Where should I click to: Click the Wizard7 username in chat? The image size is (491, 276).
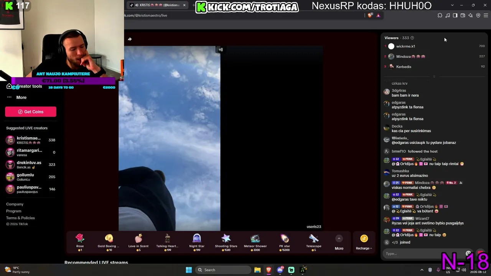pos(422,219)
